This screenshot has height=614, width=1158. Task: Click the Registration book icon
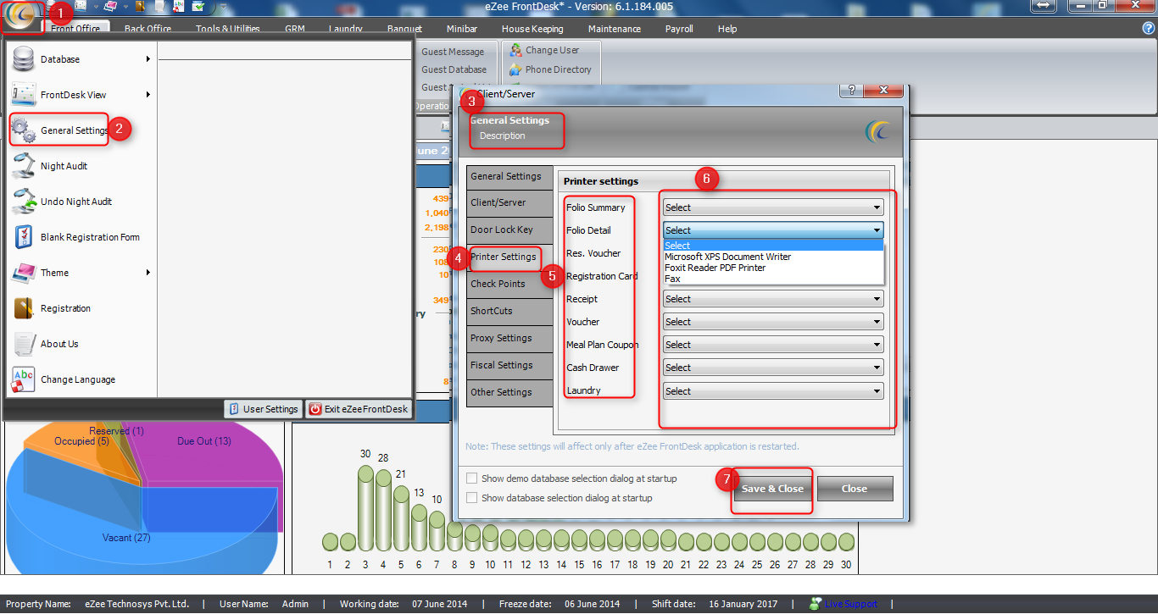[24, 308]
